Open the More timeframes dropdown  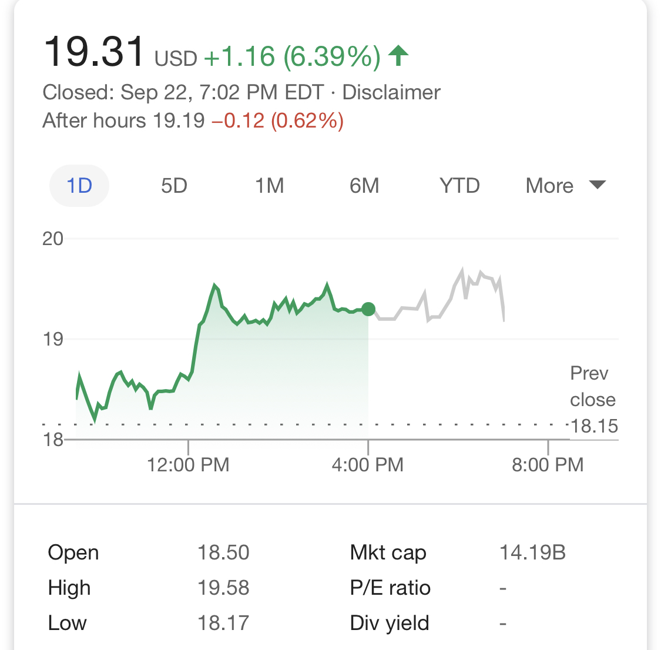point(549,185)
